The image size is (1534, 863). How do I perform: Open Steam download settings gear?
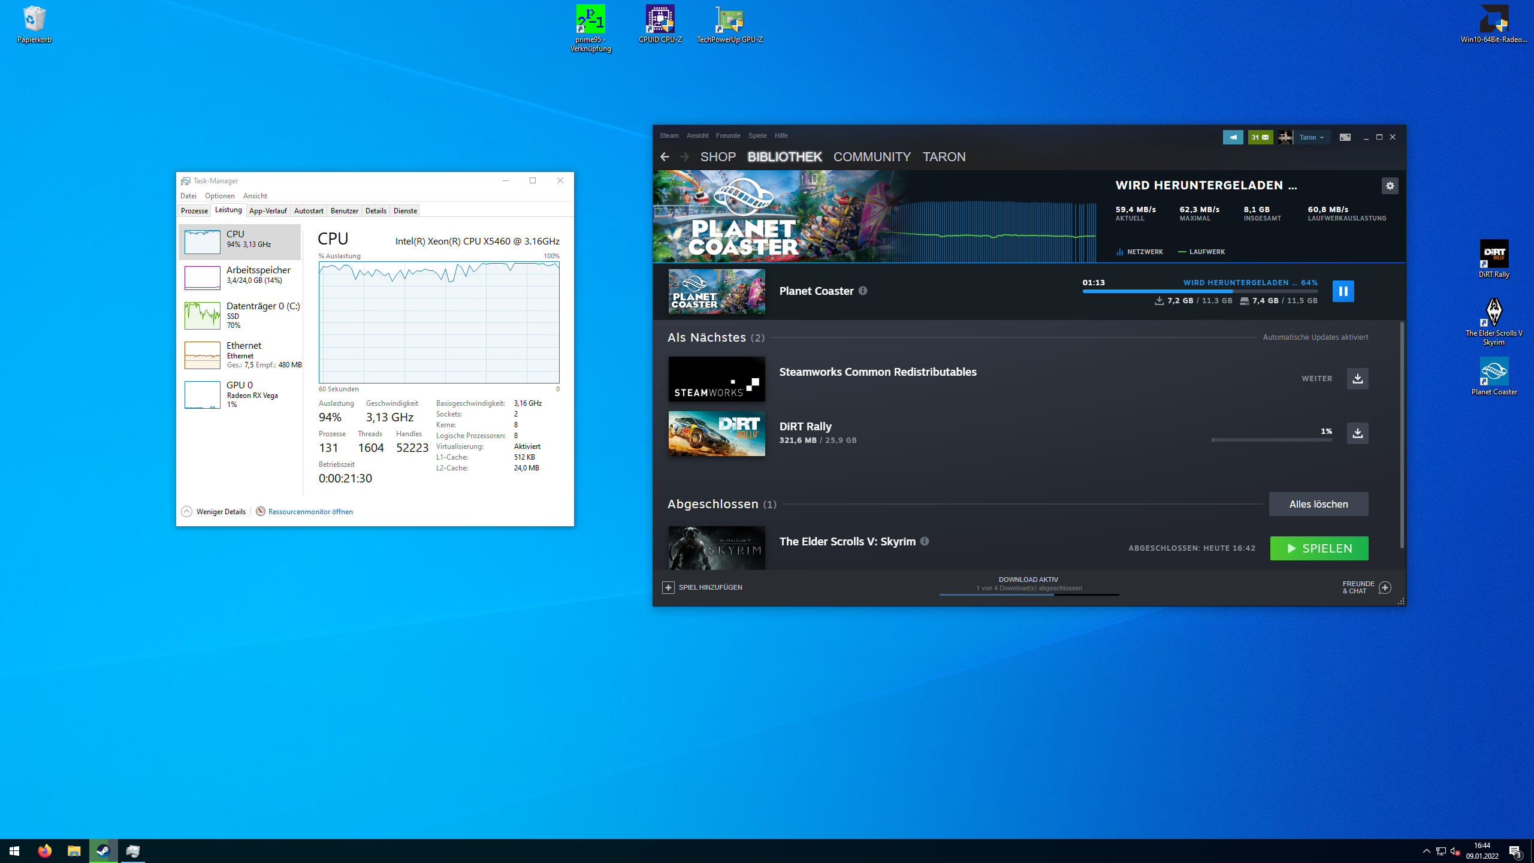point(1390,186)
